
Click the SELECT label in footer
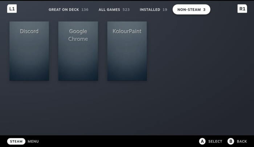pyautogui.click(x=215, y=142)
